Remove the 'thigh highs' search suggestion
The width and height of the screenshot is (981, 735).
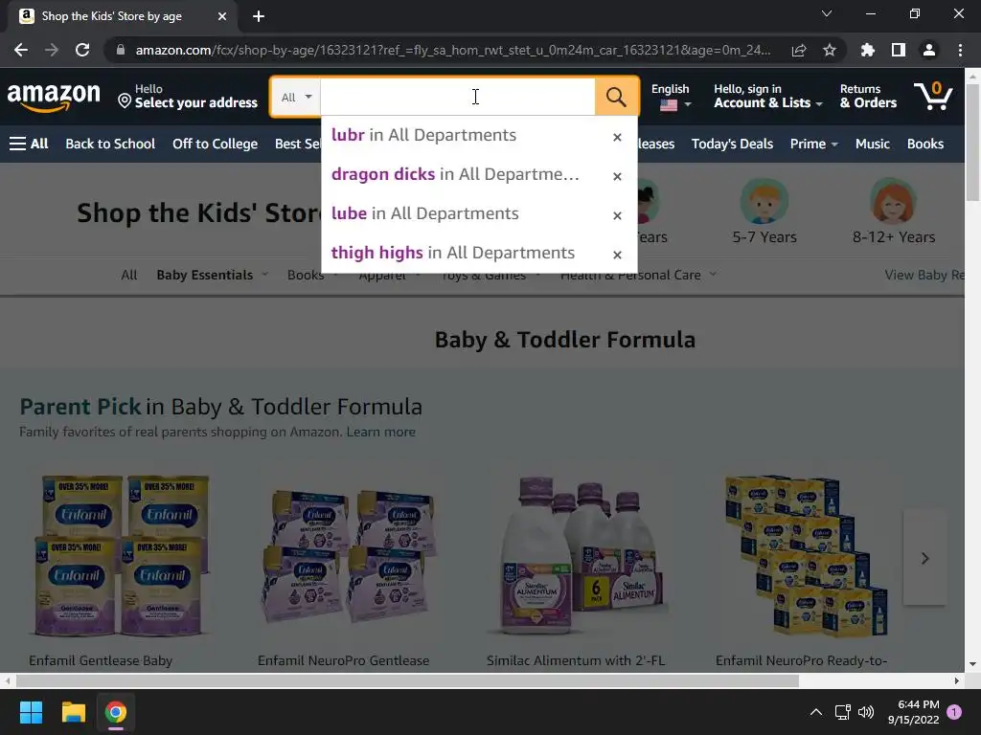pos(618,255)
